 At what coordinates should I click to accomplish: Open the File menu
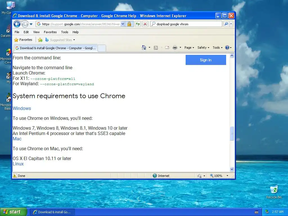pyautogui.click(x=17, y=32)
